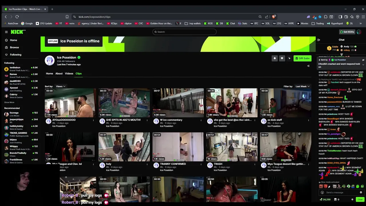This screenshot has height=206, width=366.
Task: Open chat settings gear icon
Action: (352, 199)
